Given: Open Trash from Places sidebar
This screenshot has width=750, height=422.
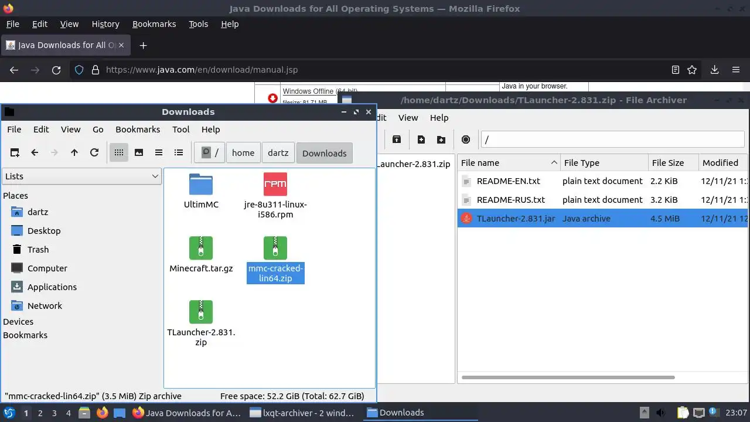Looking at the screenshot, I should [38, 250].
